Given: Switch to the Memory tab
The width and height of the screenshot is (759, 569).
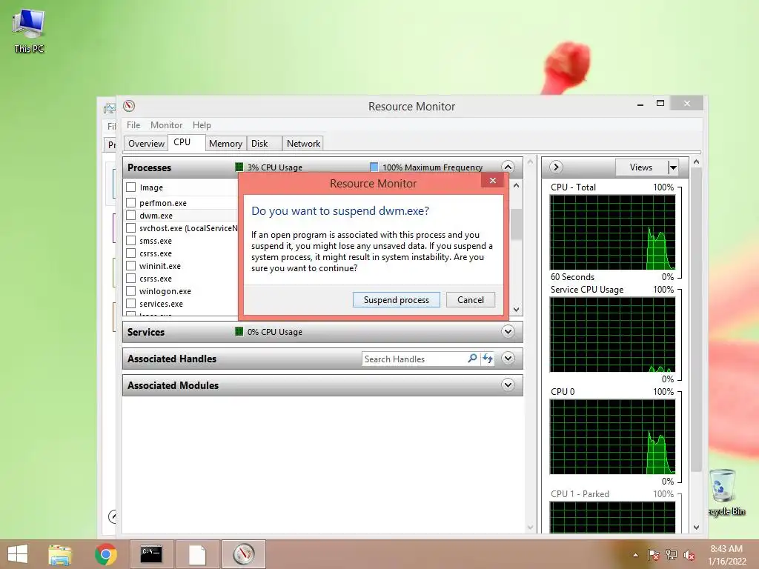Looking at the screenshot, I should click(225, 144).
